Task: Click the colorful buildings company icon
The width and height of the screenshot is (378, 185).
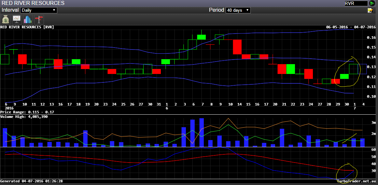Action: tap(28, 19)
